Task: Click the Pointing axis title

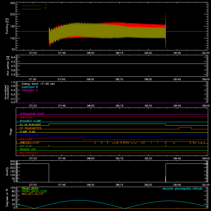Action: click(x=7, y=26)
